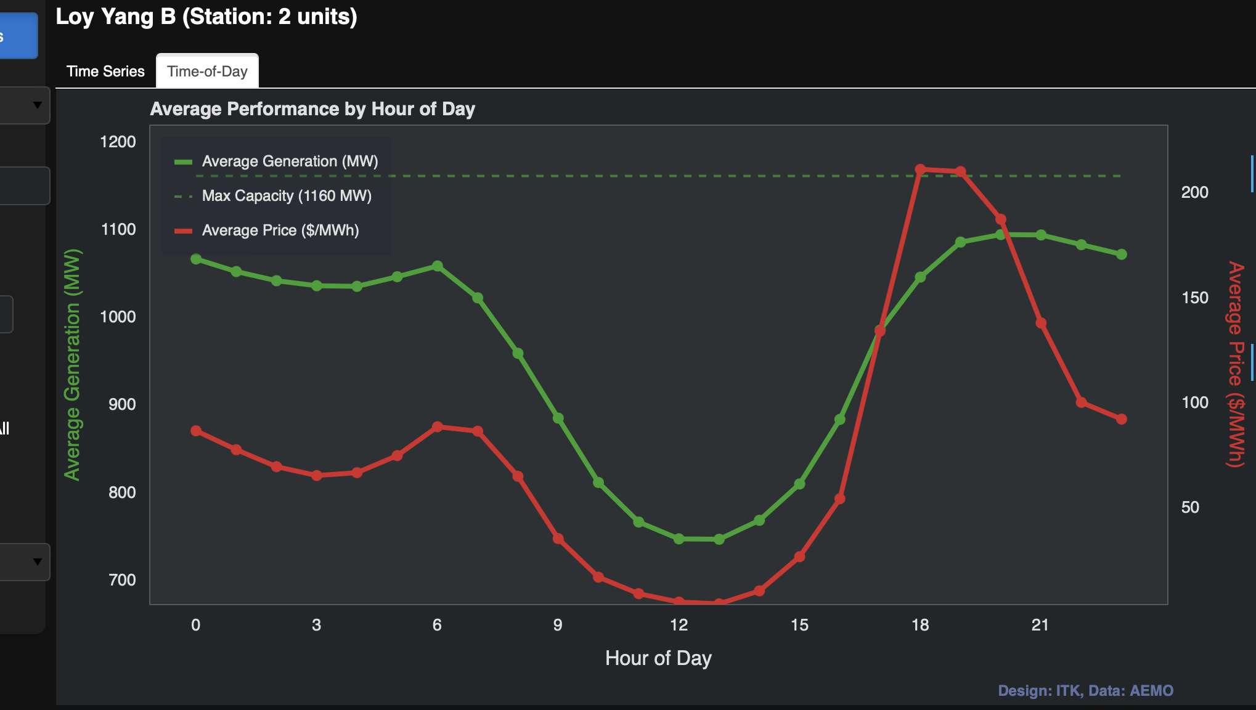
Task: Toggle Average Generation (MW) legend entry
Action: click(290, 161)
